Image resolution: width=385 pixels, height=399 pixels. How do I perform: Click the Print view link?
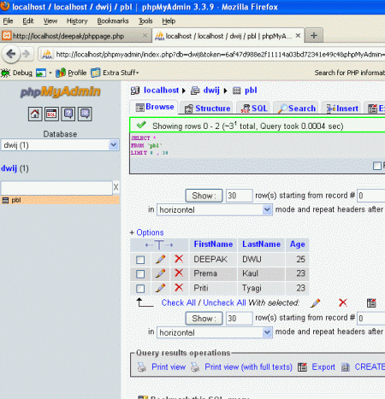[x=169, y=367]
